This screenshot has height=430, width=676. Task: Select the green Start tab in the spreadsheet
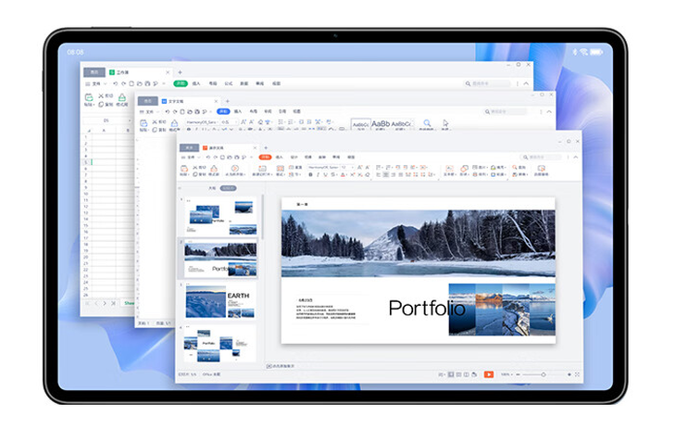click(181, 83)
